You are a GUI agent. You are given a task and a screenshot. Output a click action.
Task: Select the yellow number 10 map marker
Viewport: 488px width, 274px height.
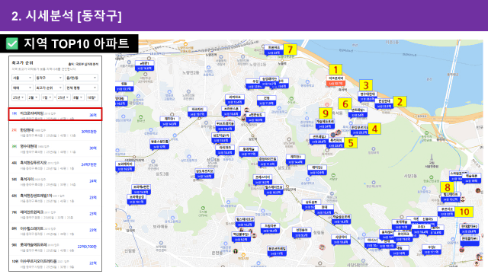click(x=464, y=212)
